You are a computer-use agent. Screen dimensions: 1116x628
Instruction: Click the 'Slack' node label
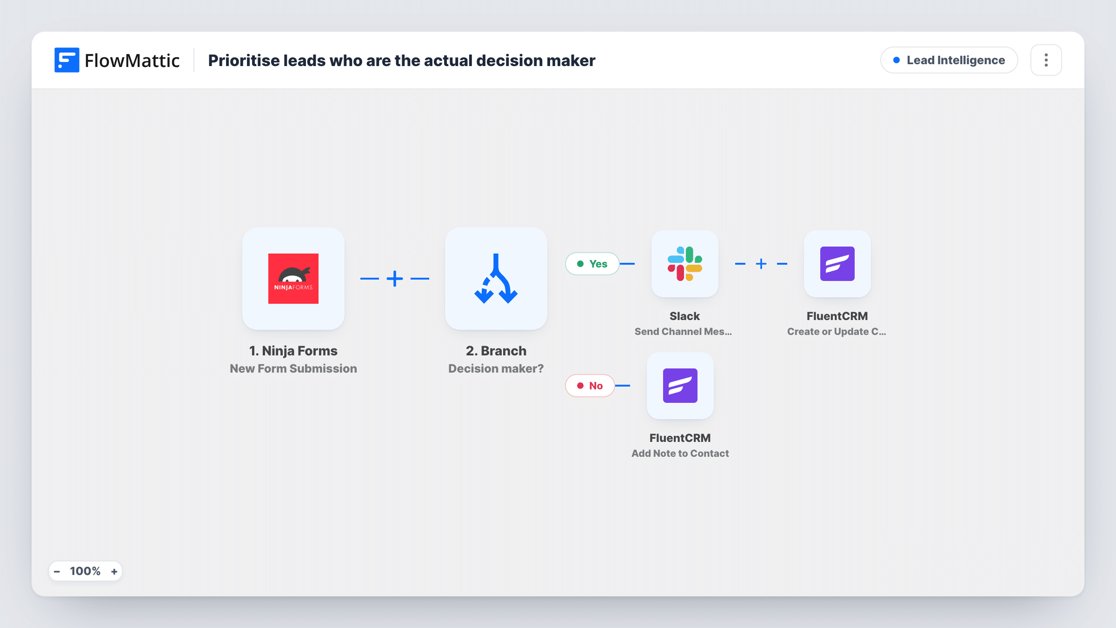(x=684, y=316)
